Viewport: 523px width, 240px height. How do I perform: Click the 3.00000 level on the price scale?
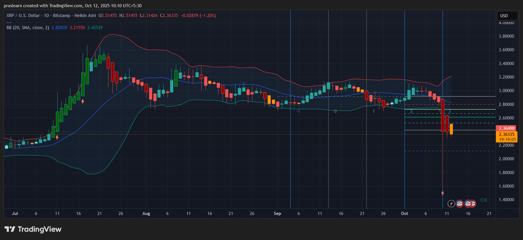tap(506, 91)
